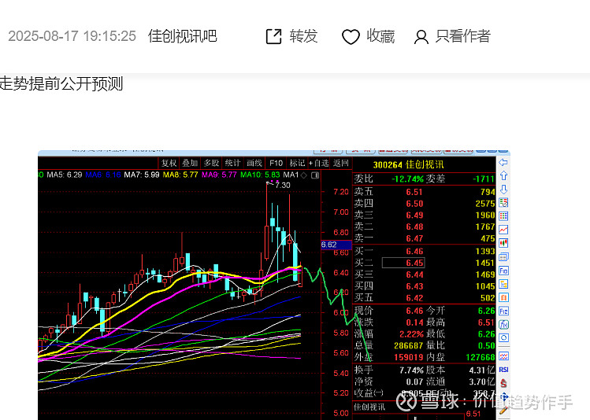Click the 收藏 text label
Viewport: 590px width, 420px height.
click(x=380, y=36)
